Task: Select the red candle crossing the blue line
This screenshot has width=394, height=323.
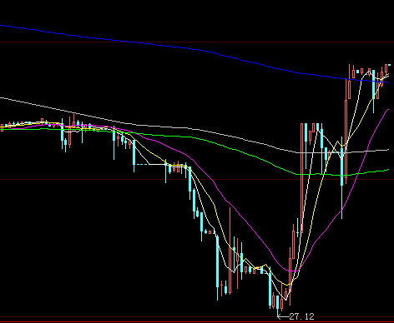Action: click(349, 82)
